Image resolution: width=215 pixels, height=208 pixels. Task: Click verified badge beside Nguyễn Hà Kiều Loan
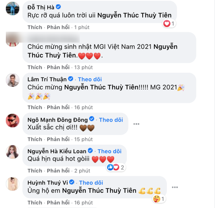[x=90, y=151]
